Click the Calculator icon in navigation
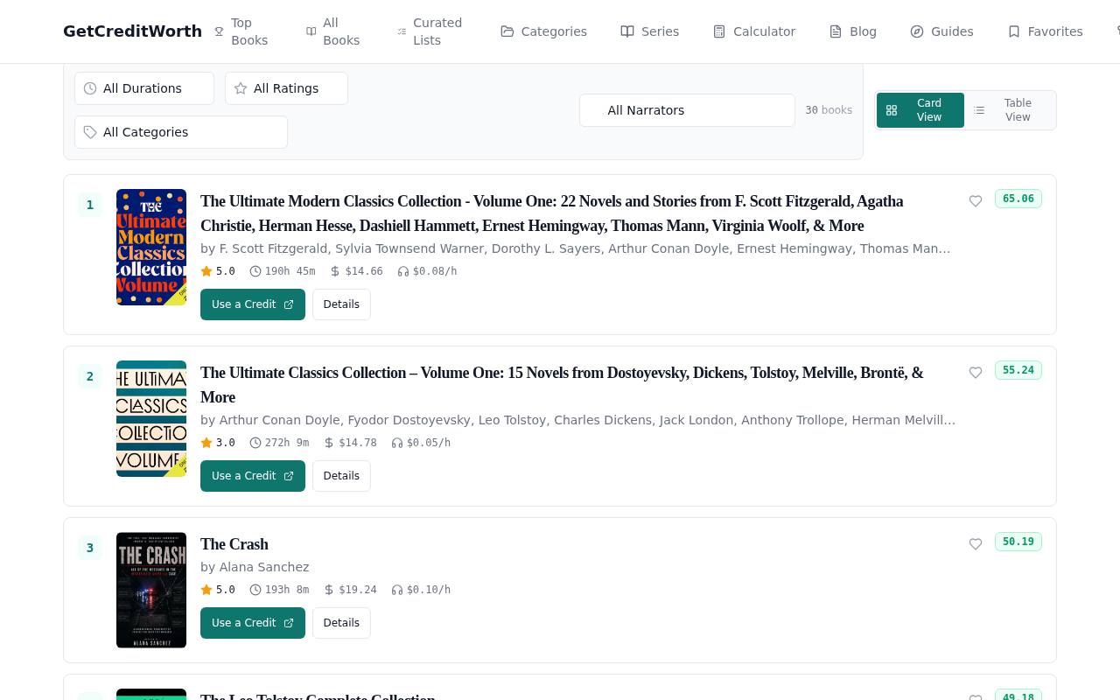This screenshot has height=700, width=1120. tap(719, 31)
